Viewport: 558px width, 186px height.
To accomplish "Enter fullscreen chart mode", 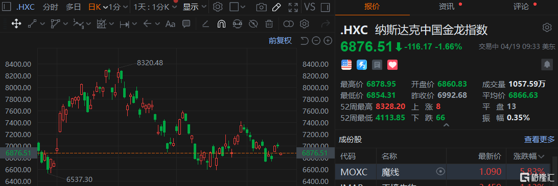I will (x=293, y=7).
